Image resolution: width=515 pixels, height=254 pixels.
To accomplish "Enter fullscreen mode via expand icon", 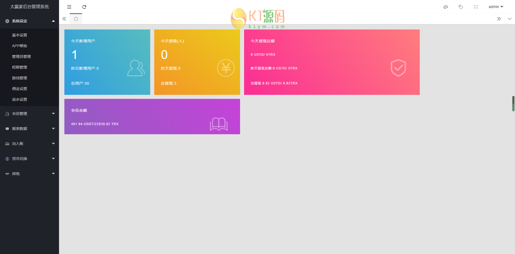I will point(476,7).
